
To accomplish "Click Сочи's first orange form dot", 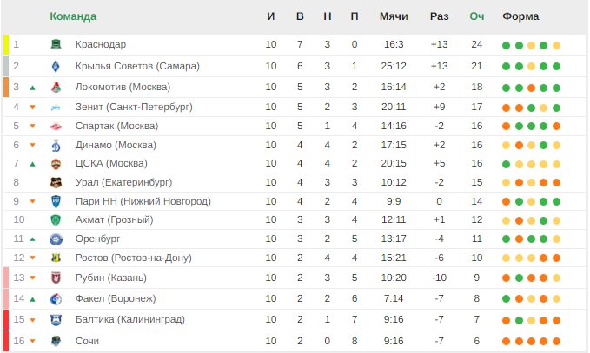I will (506, 342).
